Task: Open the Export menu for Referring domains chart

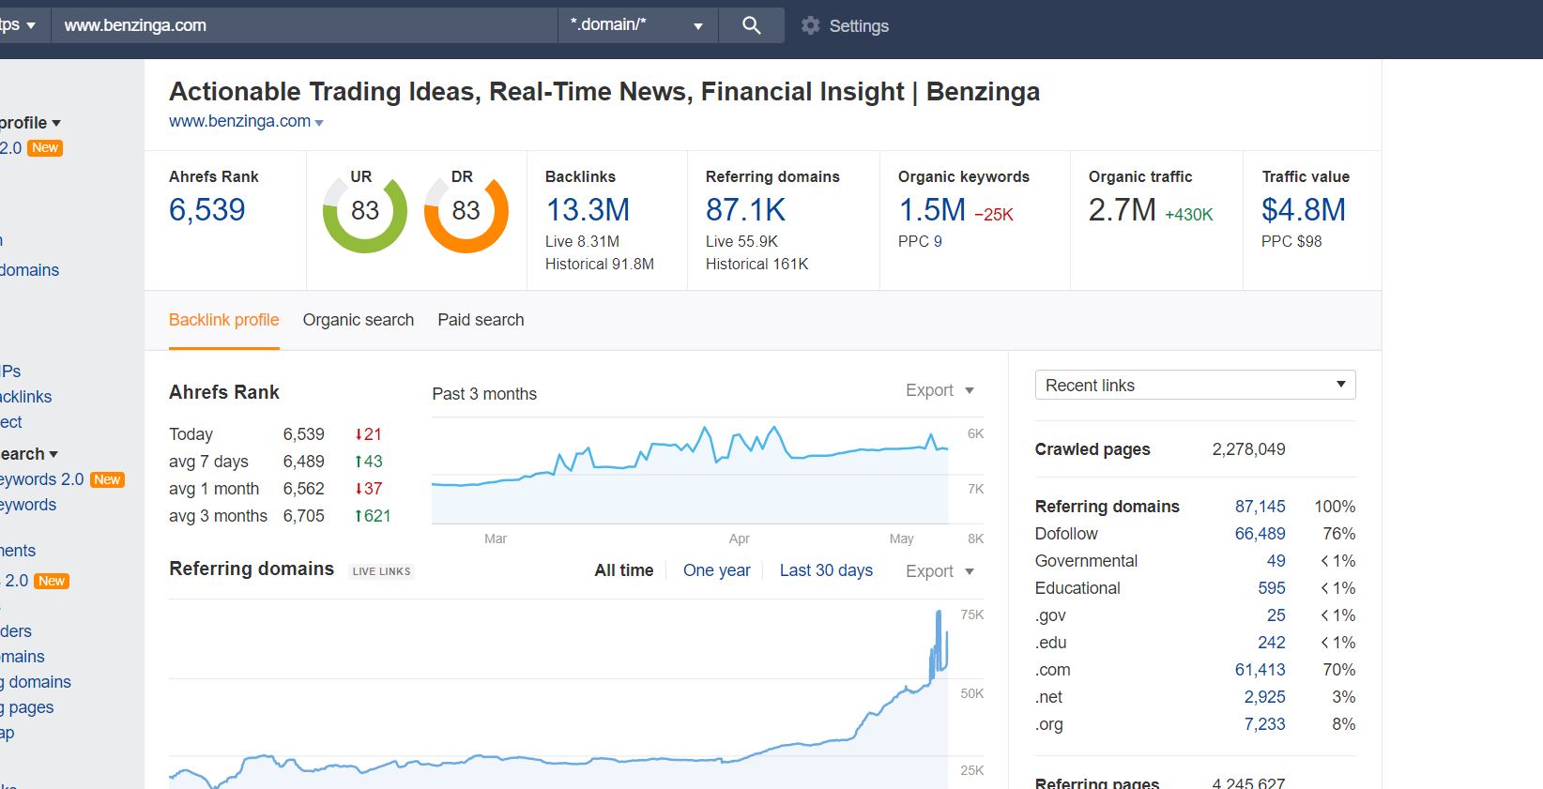Action: coord(940,571)
